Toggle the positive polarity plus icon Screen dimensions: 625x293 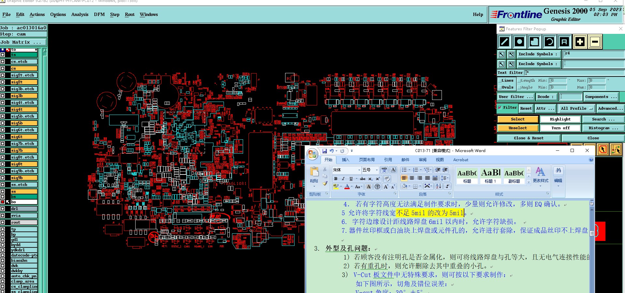[580, 42]
